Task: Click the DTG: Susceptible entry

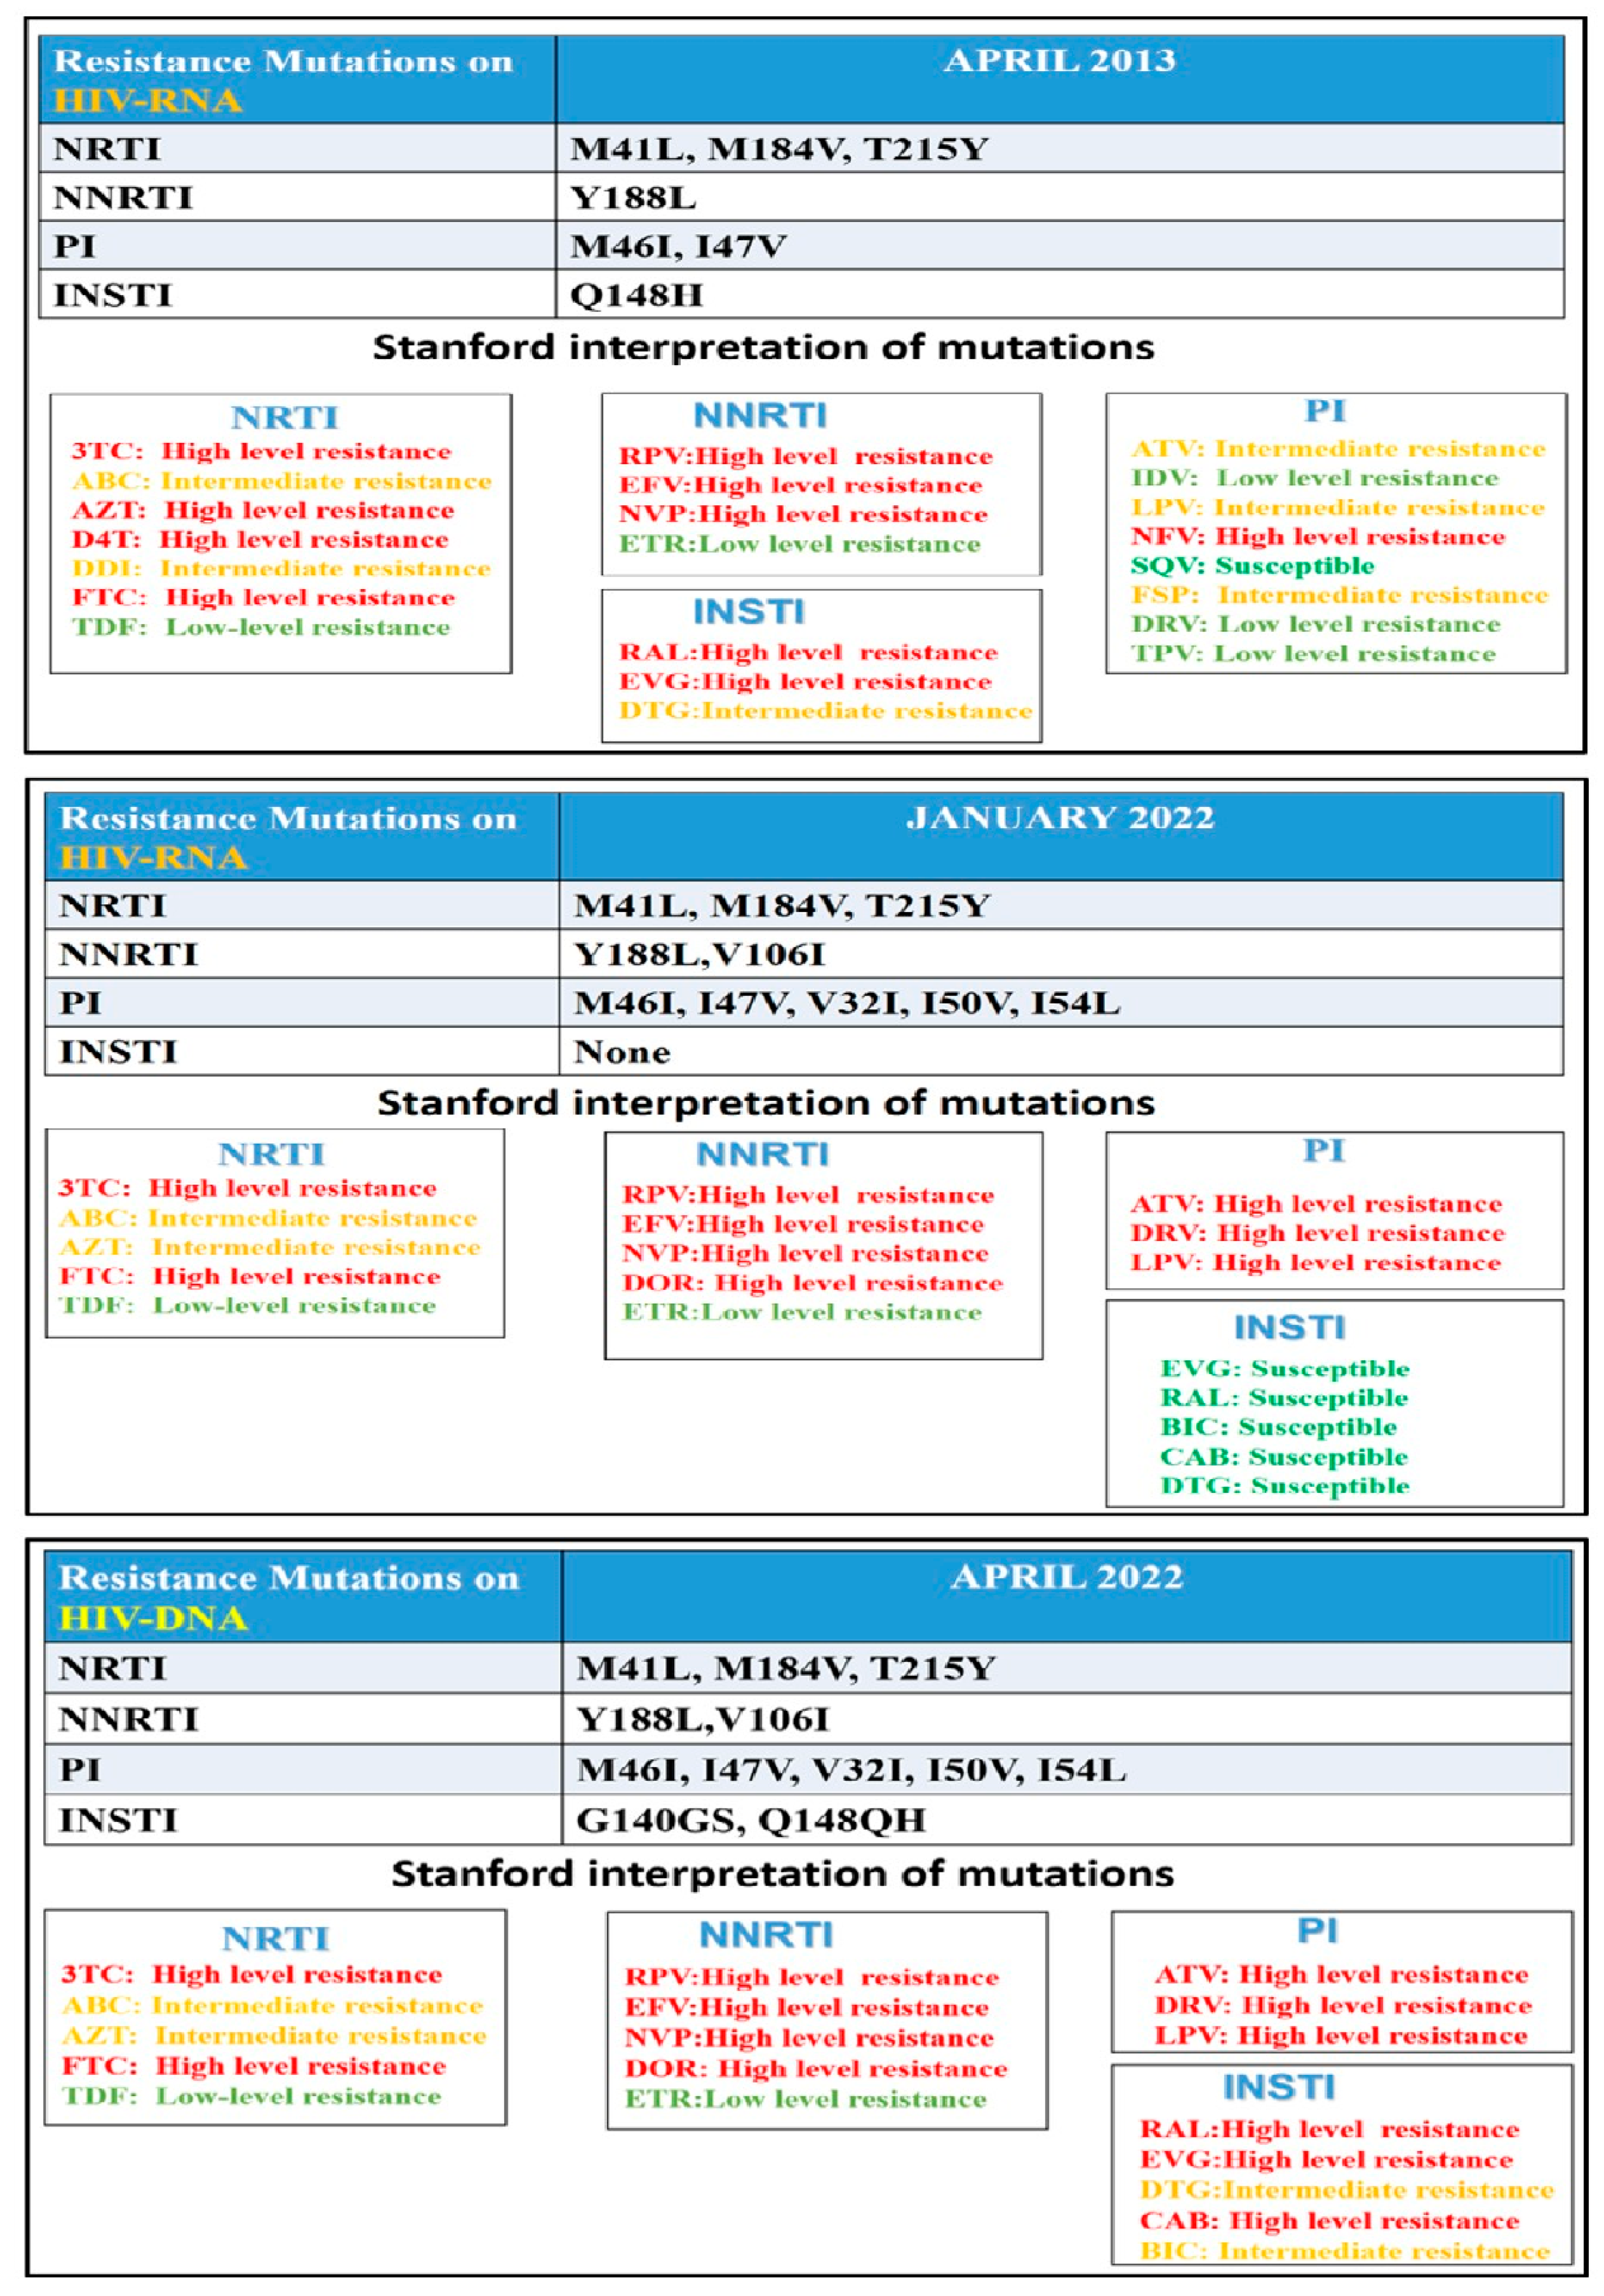Action: (1284, 1486)
